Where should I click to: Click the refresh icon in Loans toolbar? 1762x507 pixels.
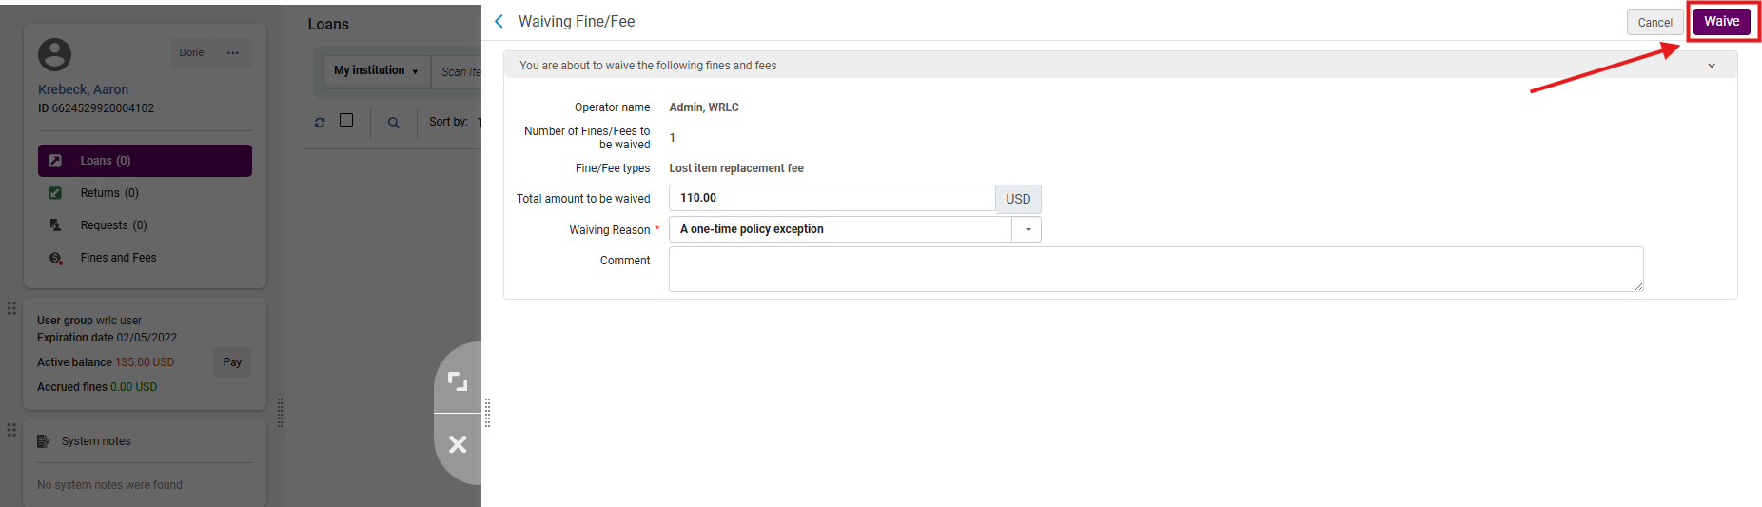tap(320, 122)
